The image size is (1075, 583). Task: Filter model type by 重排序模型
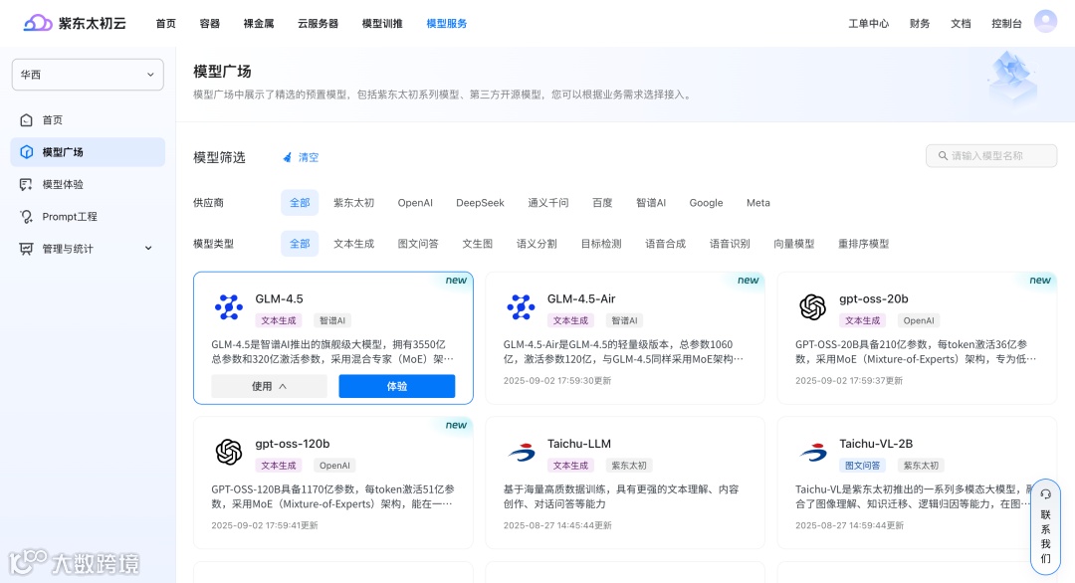point(864,244)
